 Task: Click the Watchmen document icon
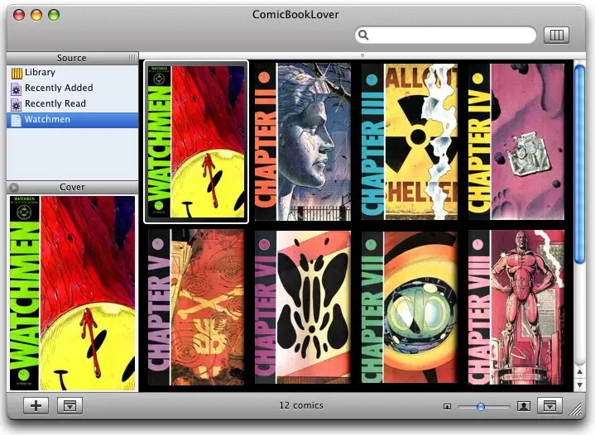(16, 120)
